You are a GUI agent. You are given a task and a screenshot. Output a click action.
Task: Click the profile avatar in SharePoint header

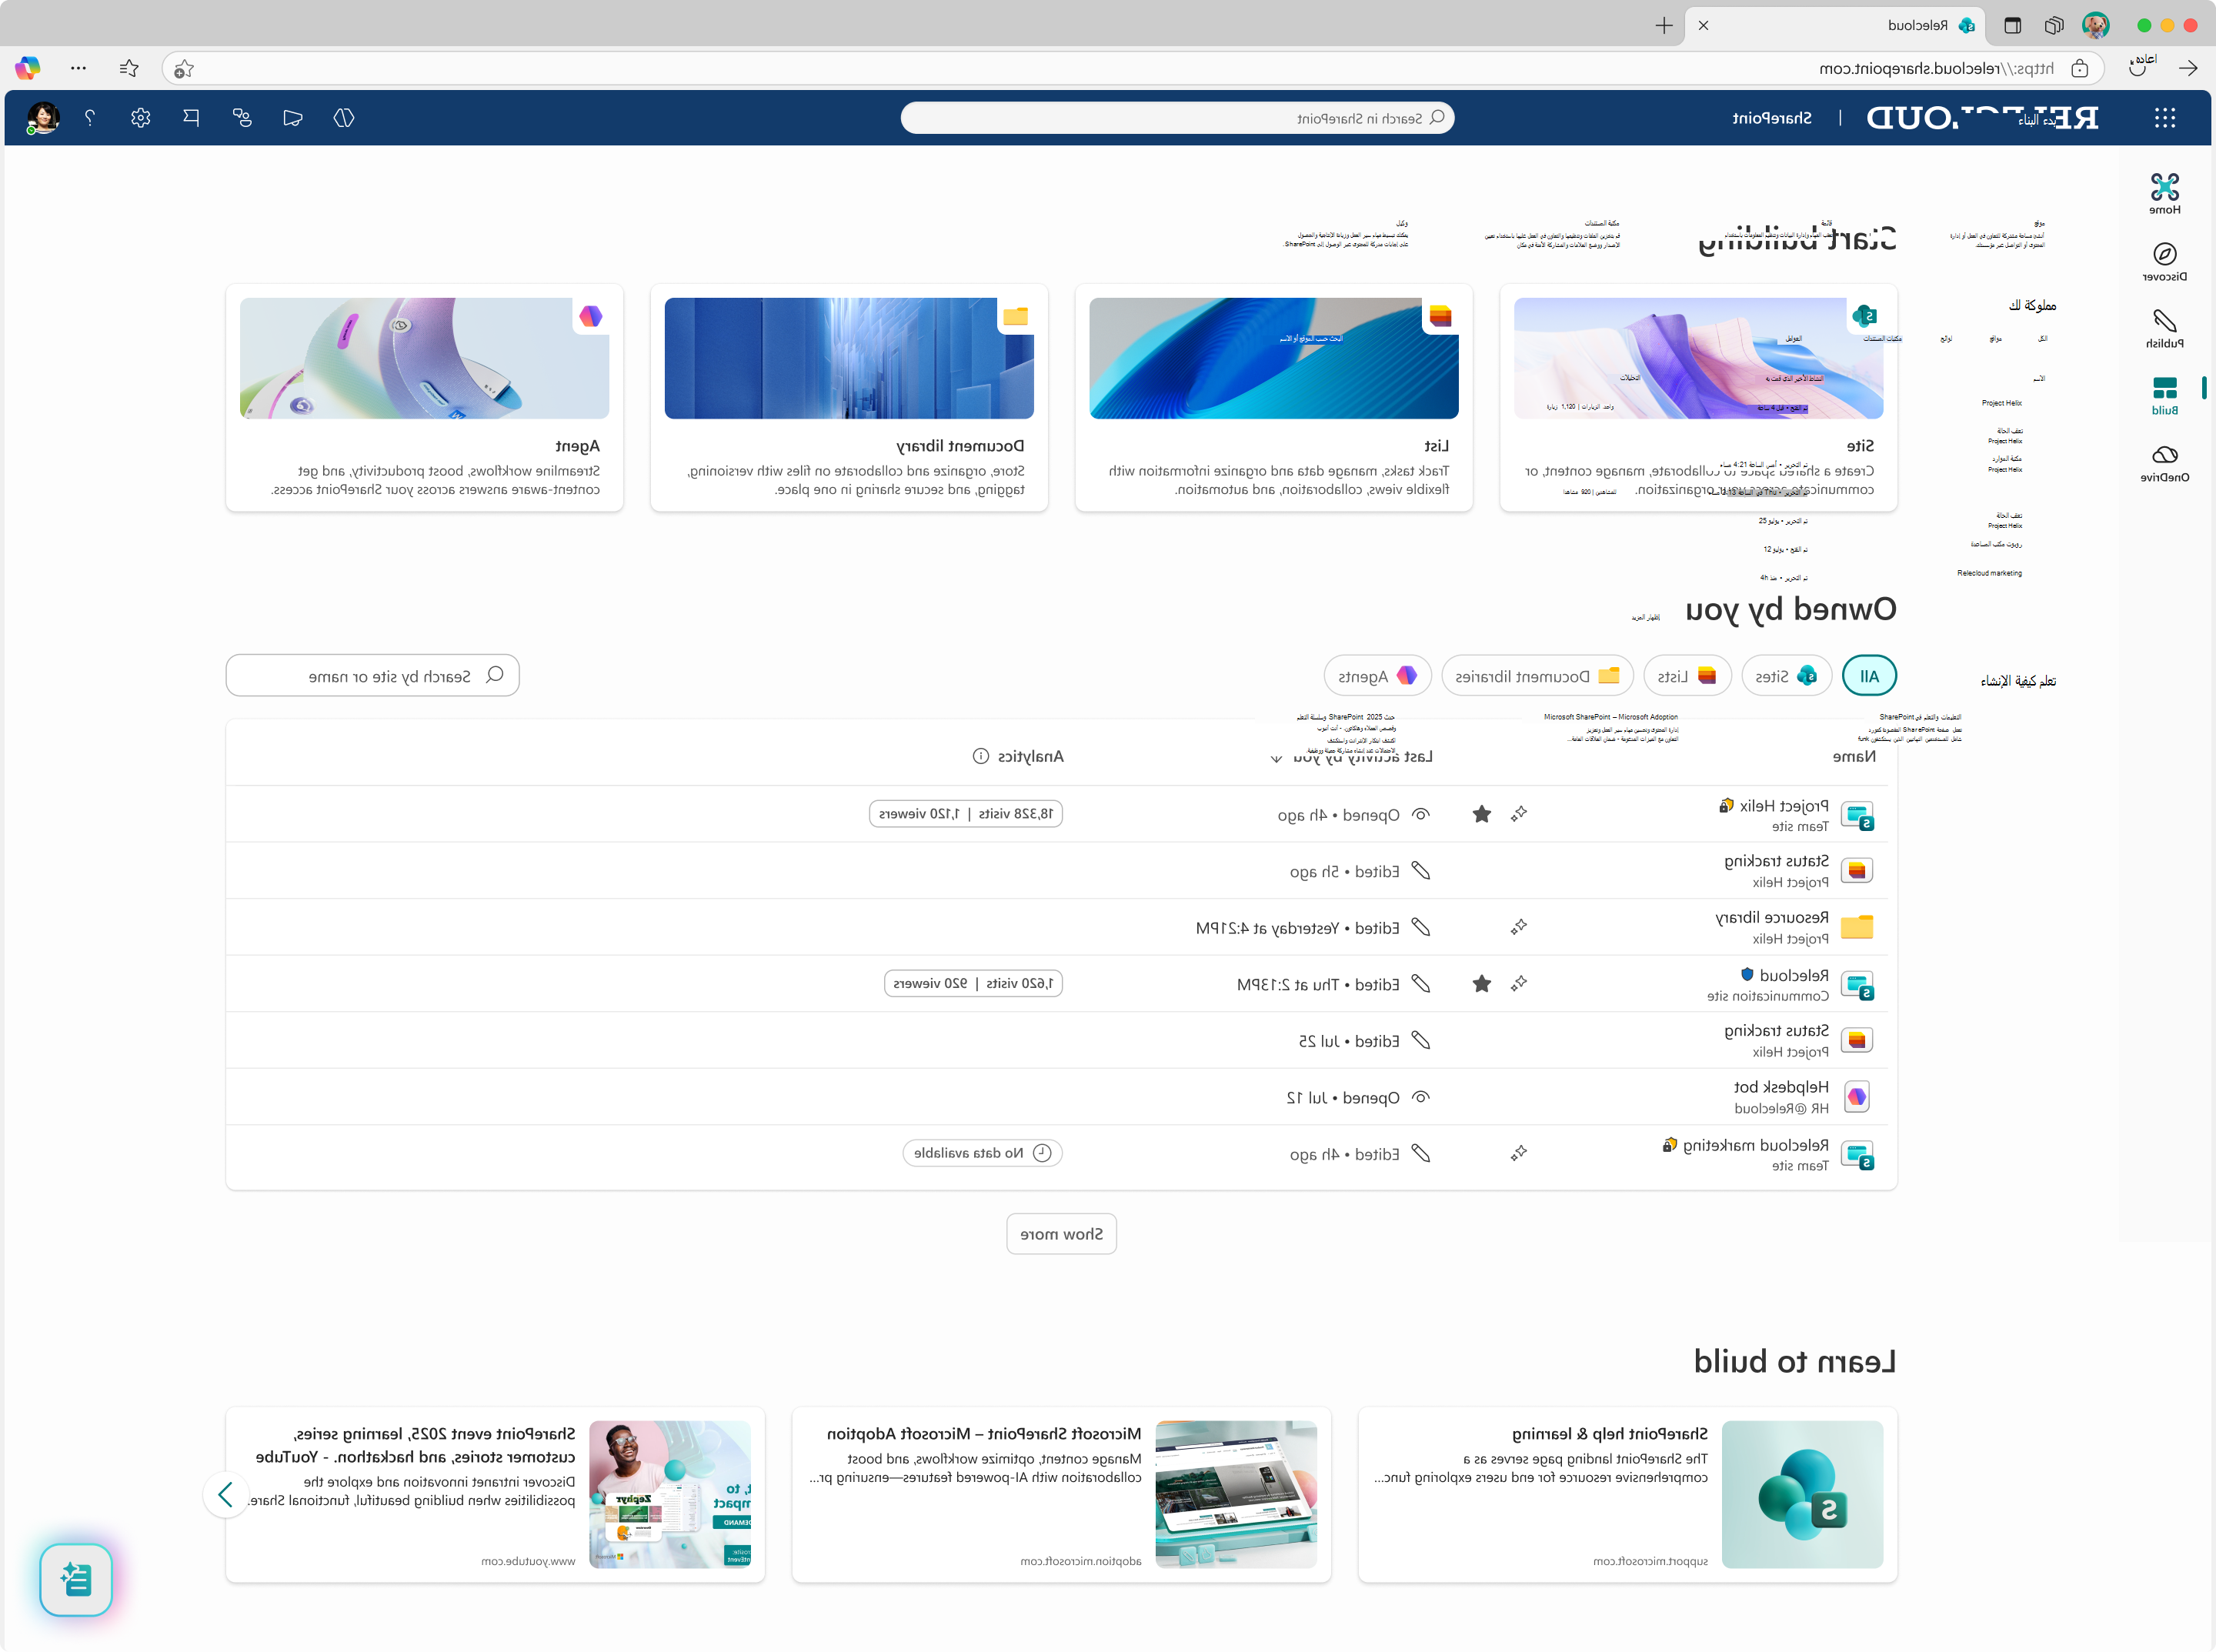(x=43, y=118)
